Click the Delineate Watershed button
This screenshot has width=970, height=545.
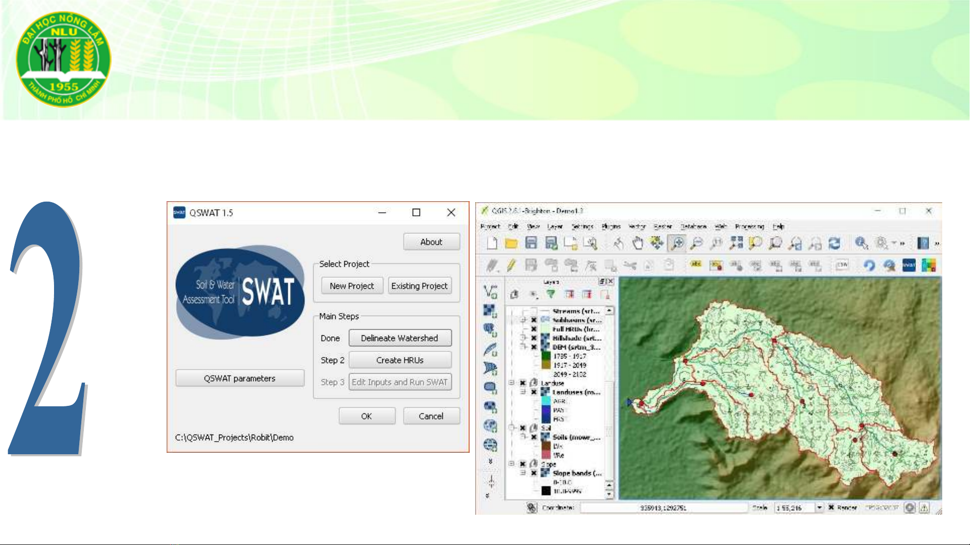(400, 338)
